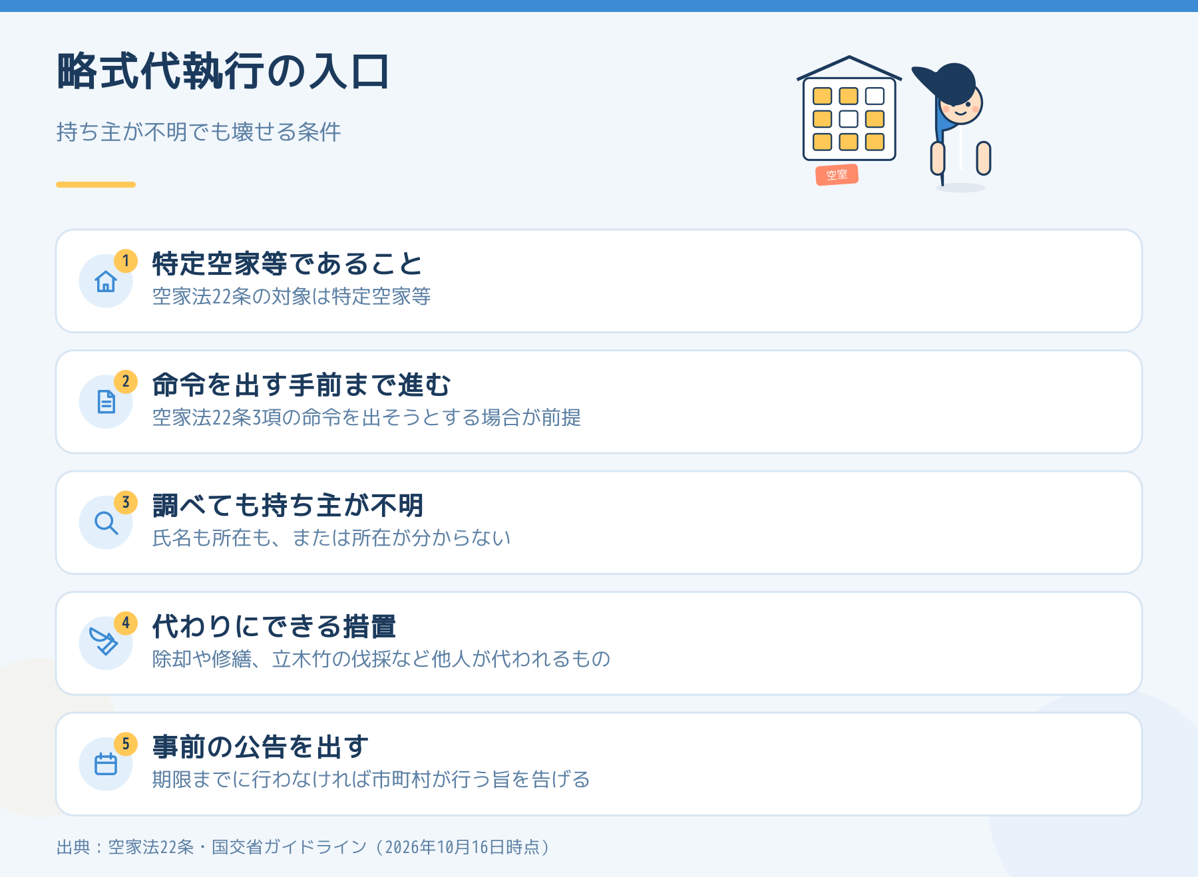The width and height of the screenshot is (1198, 877).
Task: Click the number 1 badge
Action: click(126, 261)
